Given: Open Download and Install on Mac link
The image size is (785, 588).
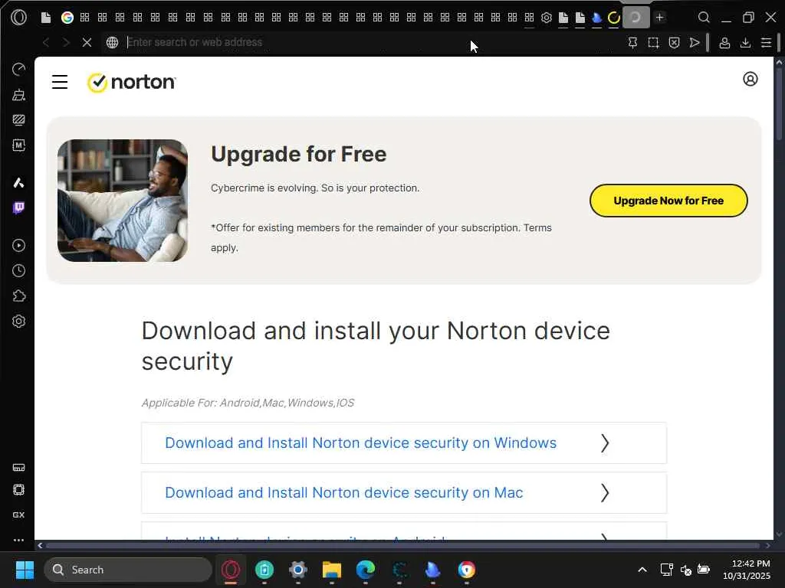Looking at the screenshot, I should coord(344,492).
